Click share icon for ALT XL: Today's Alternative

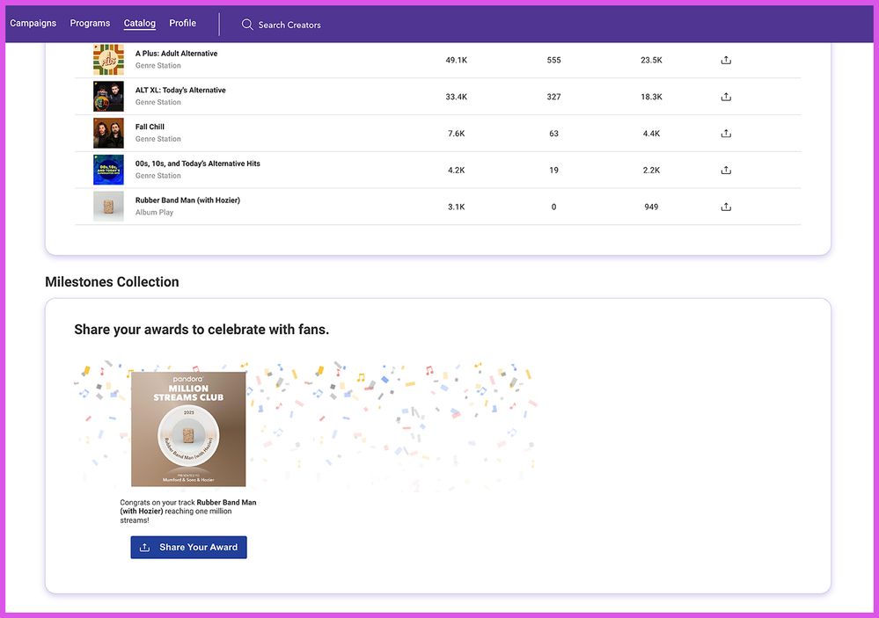click(x=726, y=97)
